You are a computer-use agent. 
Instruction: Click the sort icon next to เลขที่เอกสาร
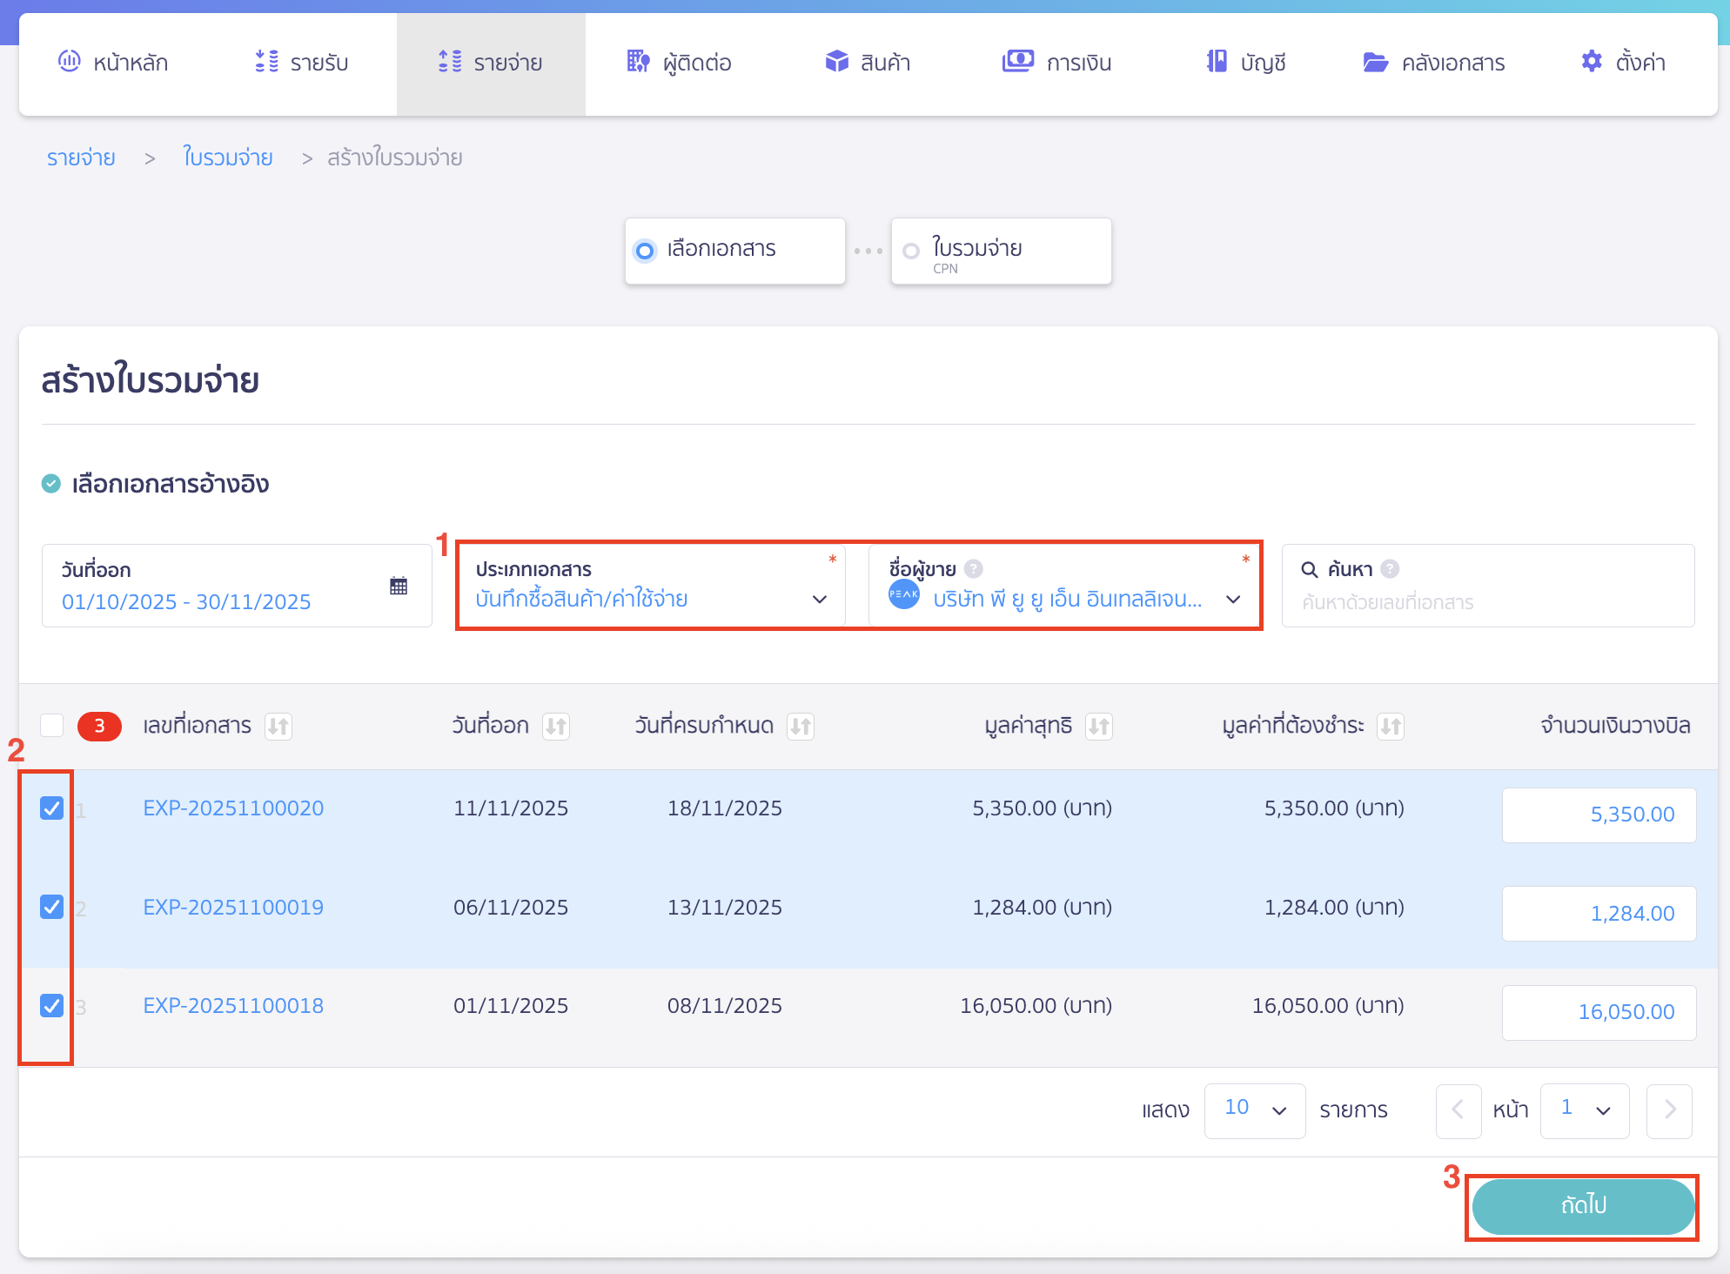(279, 727)
